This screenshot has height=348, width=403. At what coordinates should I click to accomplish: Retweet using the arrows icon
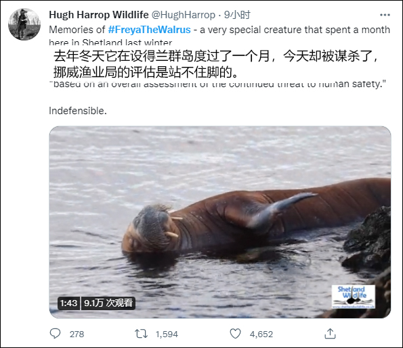[x=141, y=334]
